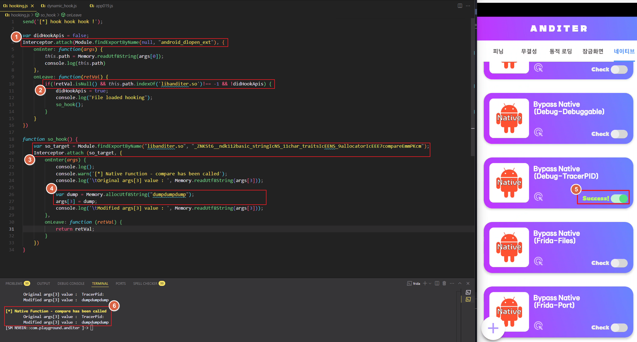
Task: Switch to the PORTS panel tab
Action: coord(121,284)
